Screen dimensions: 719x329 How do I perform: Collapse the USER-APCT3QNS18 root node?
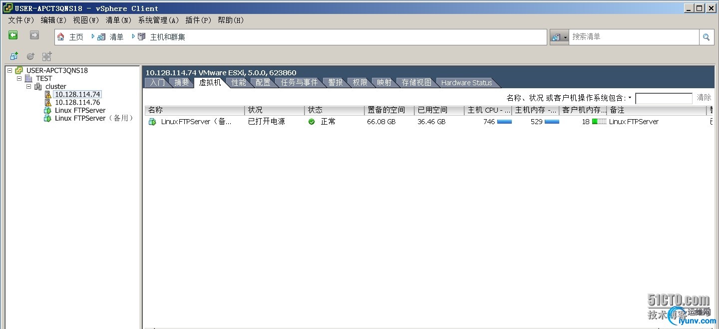pos(9,70)
